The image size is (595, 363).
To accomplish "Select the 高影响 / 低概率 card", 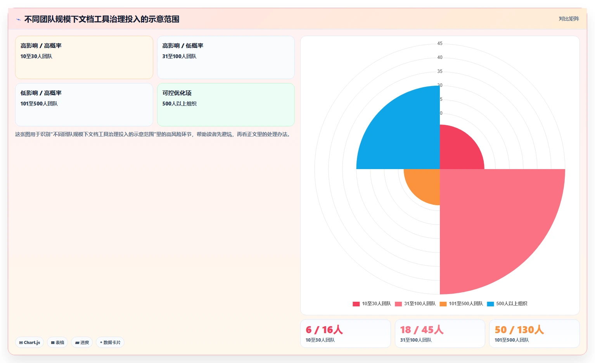I will 226,57.
